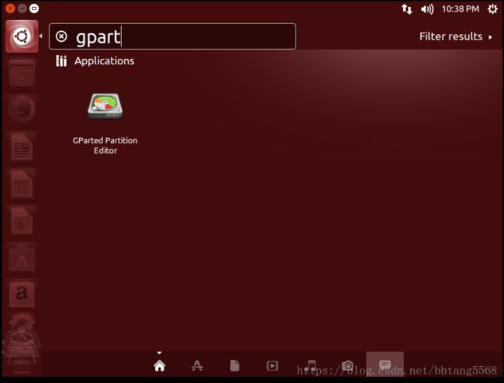The image size is (504, 383).
Task: Expand Filter results panel
Action: 455,36
